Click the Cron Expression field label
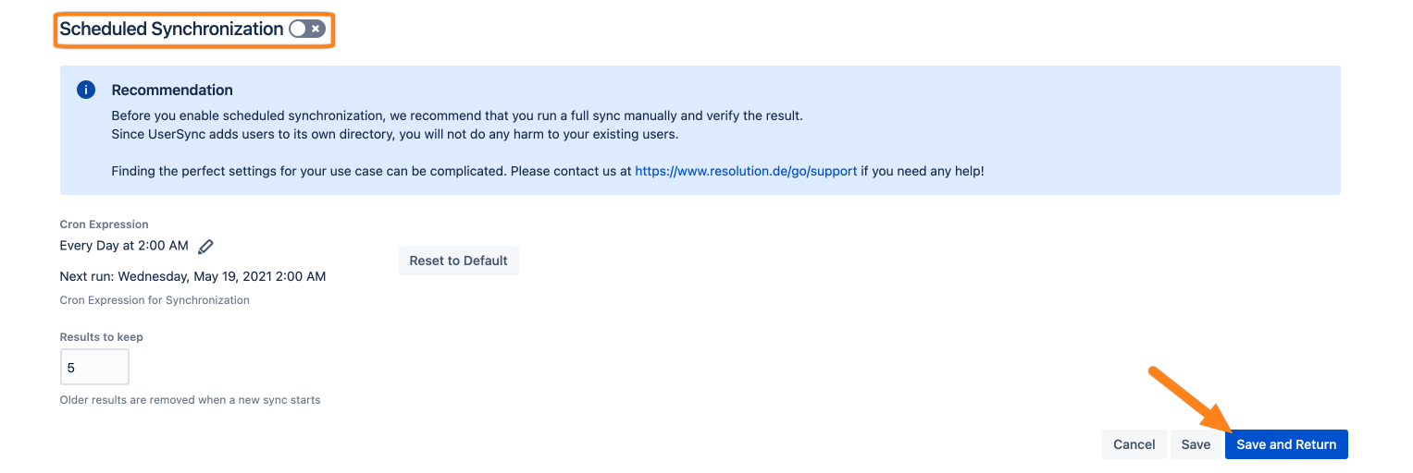 104,224
